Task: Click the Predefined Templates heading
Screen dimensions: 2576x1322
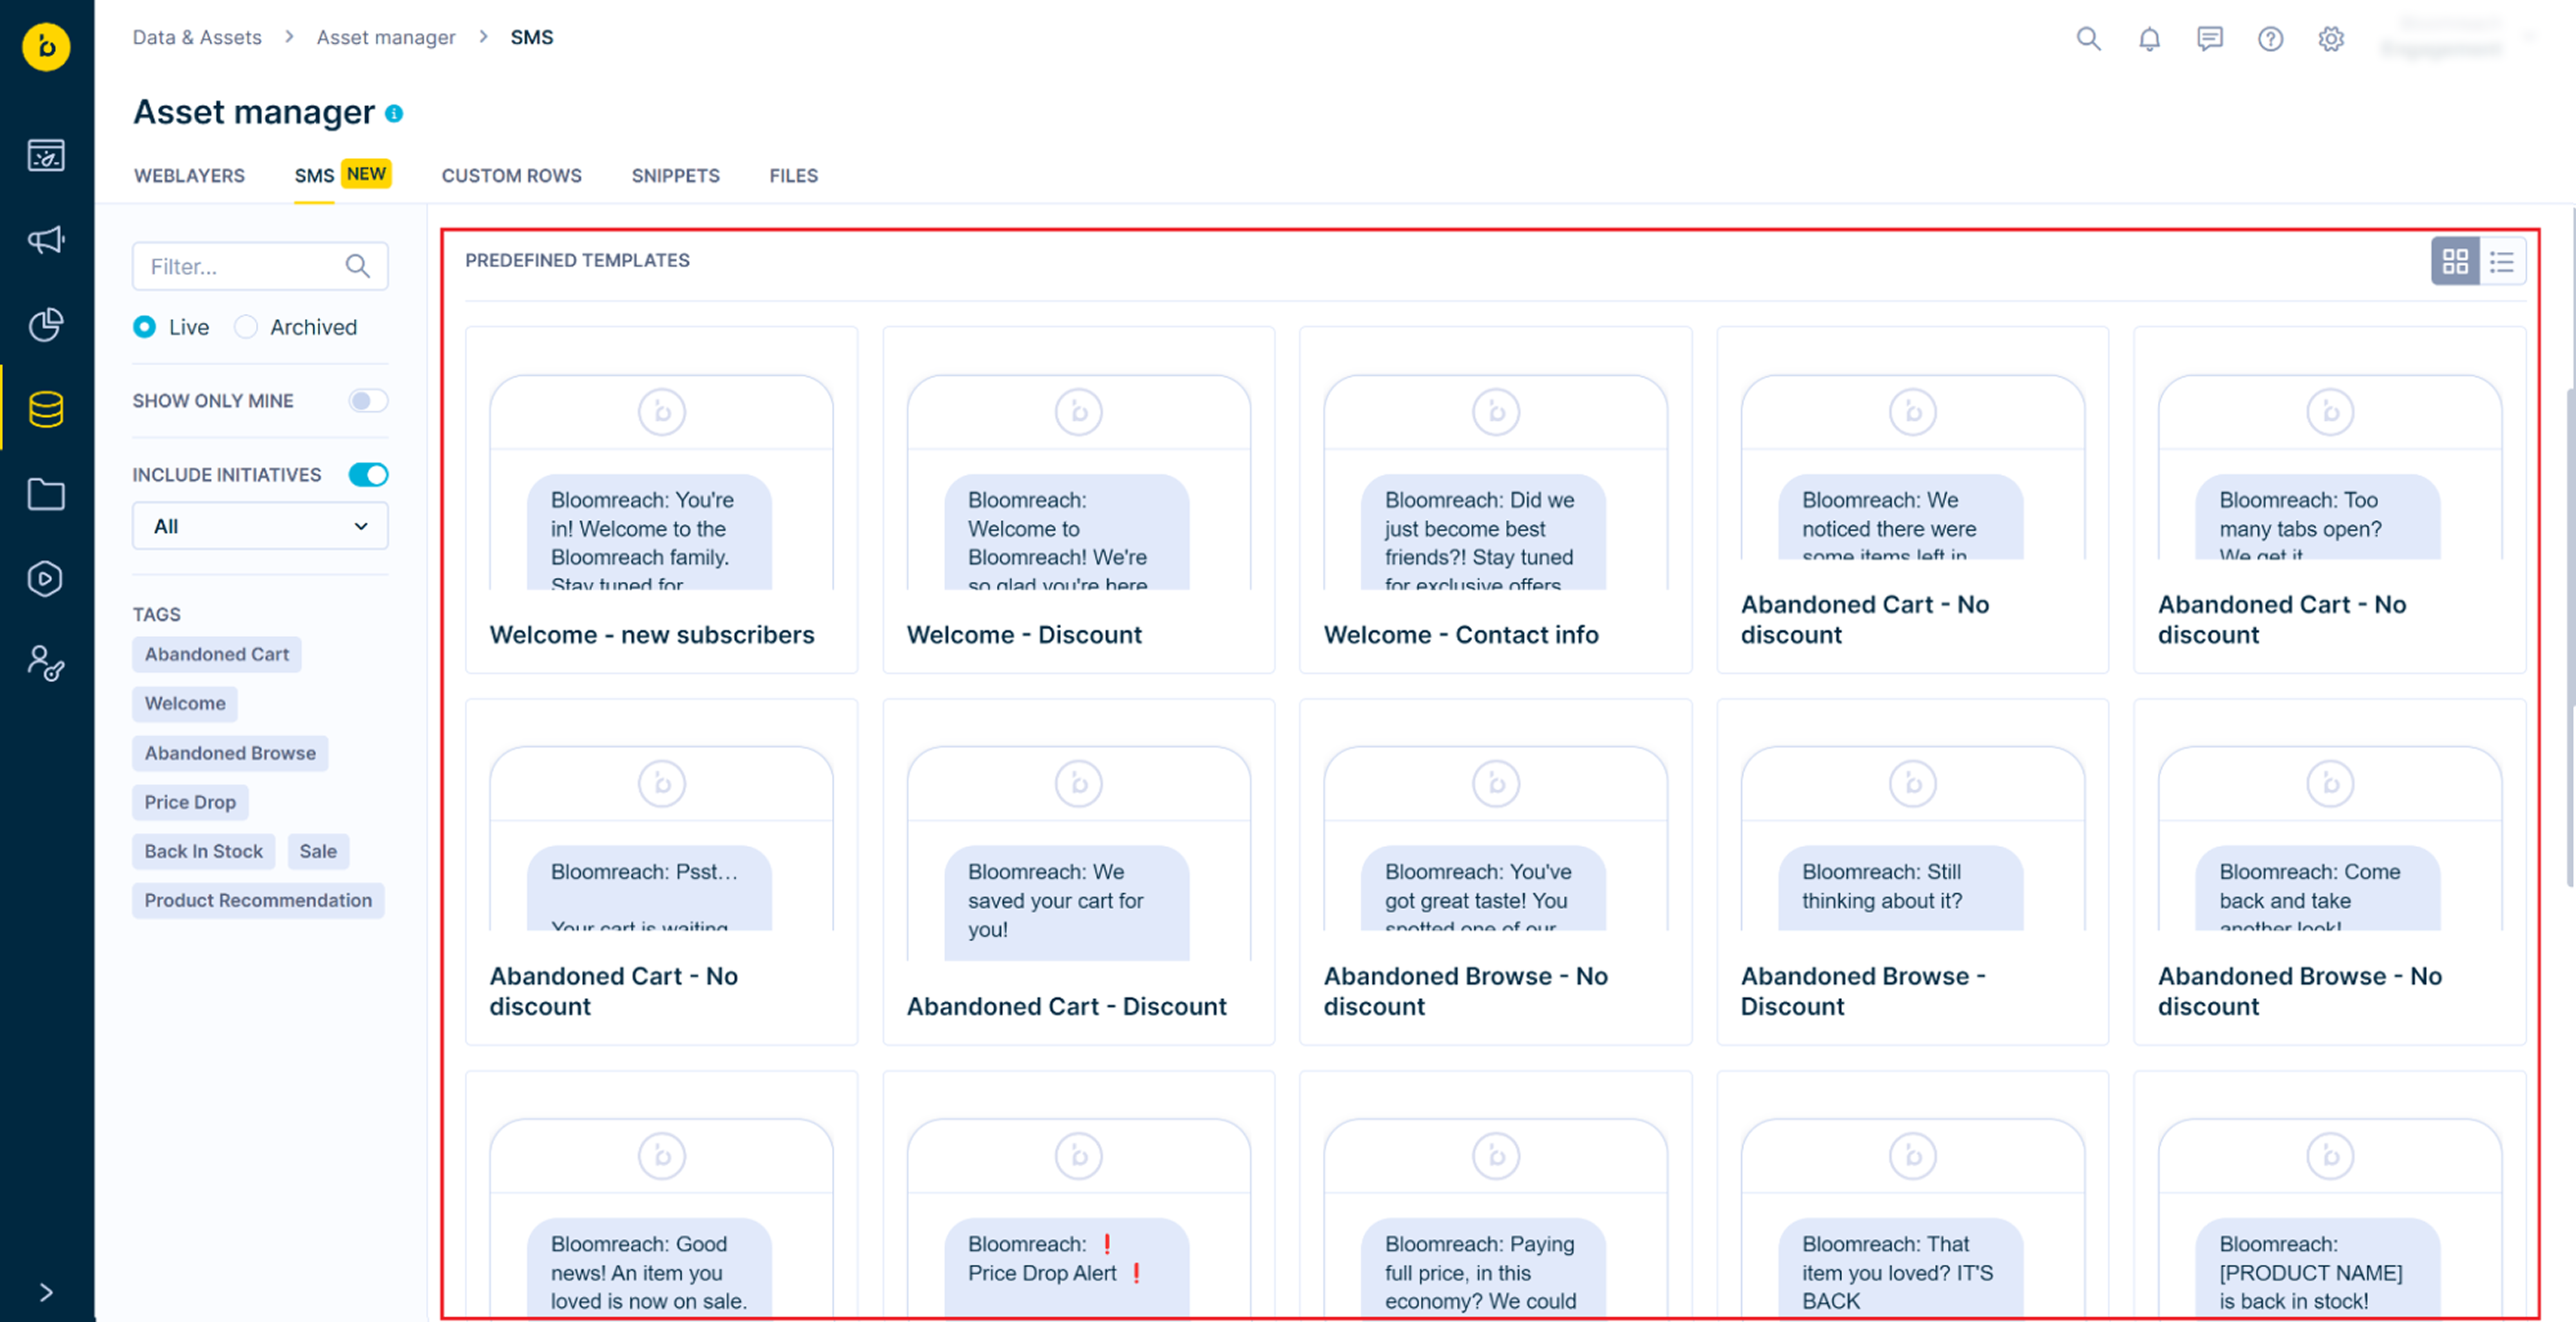Action: 577,260
